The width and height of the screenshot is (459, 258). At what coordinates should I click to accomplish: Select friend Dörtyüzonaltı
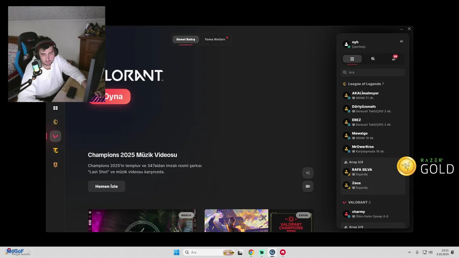pos(373,109)
